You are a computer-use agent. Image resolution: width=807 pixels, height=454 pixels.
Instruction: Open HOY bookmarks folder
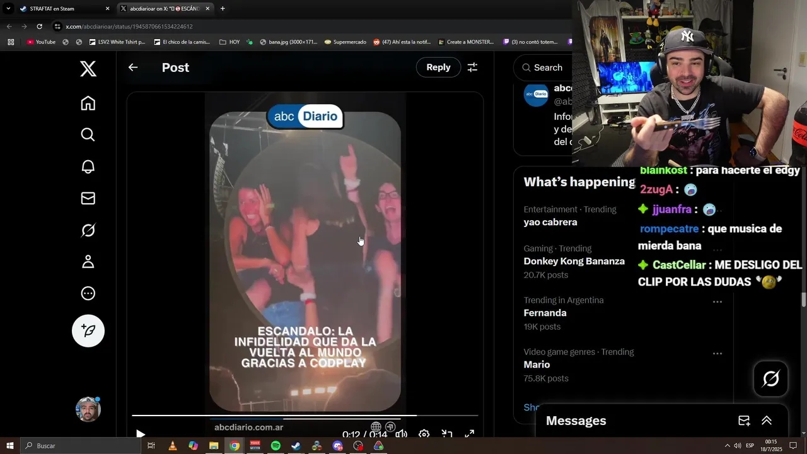229,42
